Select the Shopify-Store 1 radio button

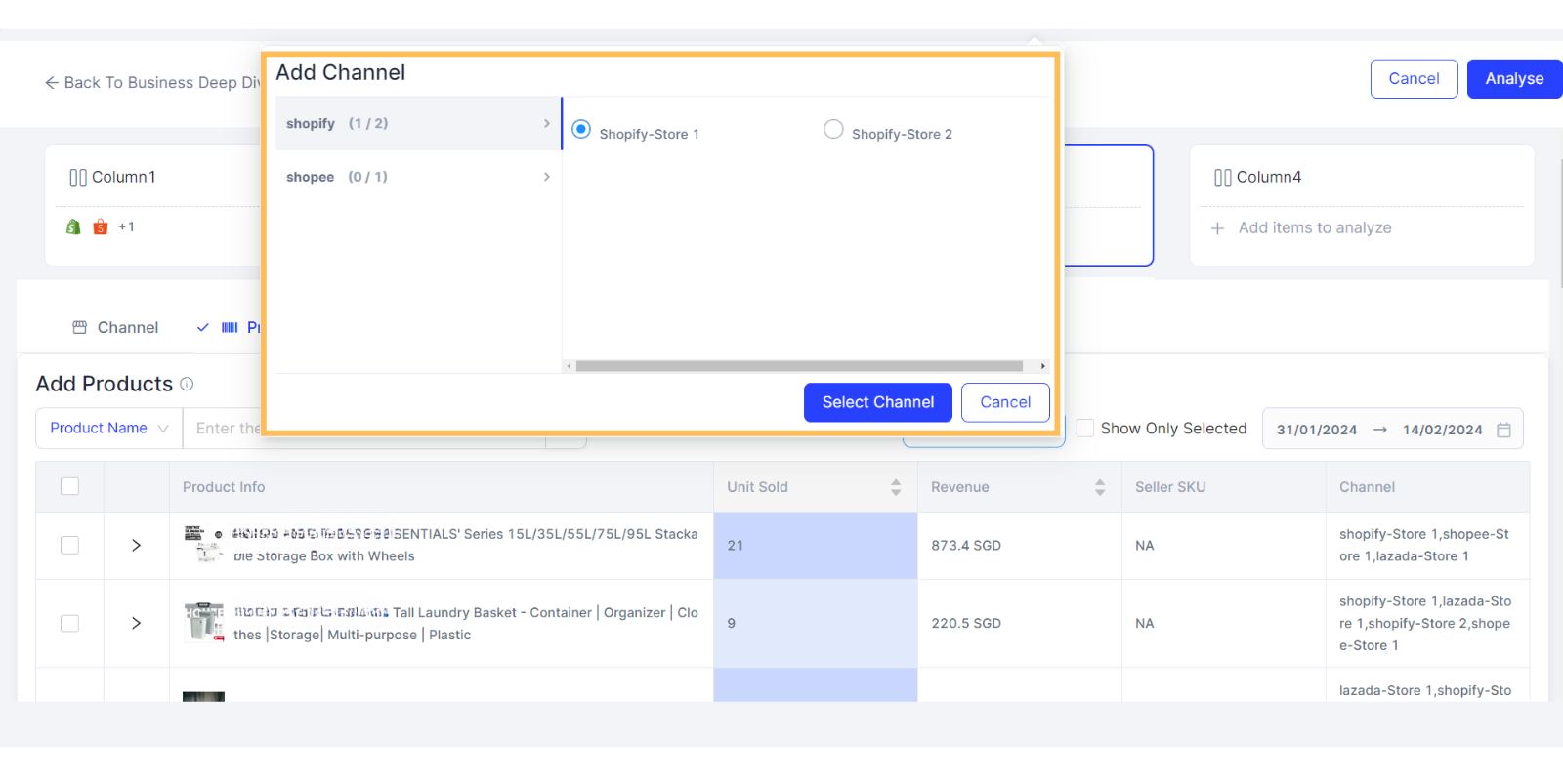point(581,129)
